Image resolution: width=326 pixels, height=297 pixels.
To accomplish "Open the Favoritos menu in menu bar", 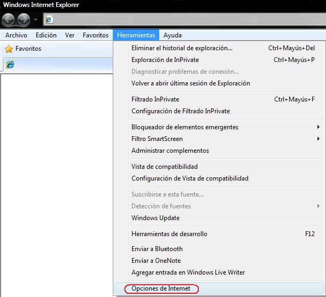I will pyautogui.click(x=96, y=35).
